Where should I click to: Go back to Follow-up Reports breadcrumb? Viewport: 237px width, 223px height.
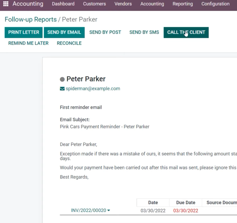(x=31, y=20)
